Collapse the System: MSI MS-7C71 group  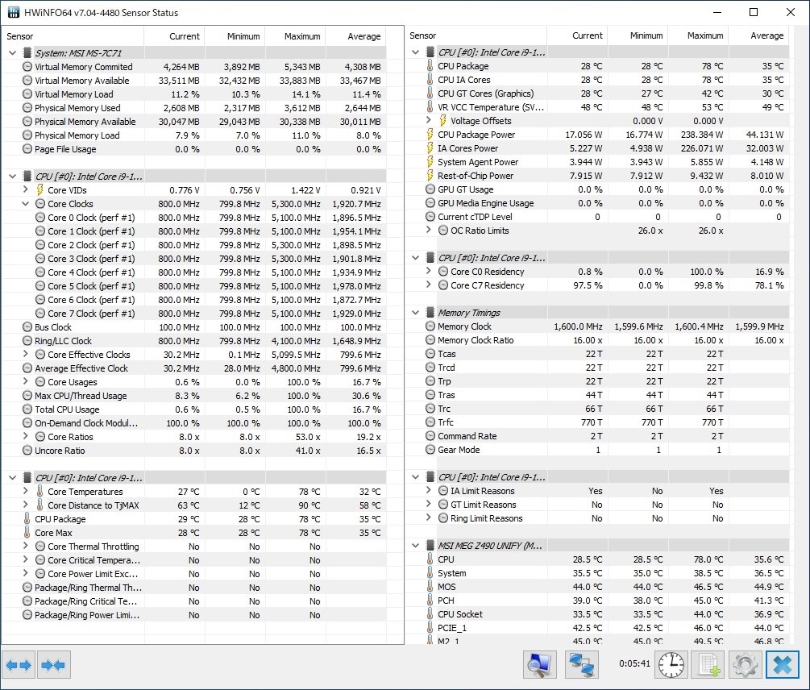click(12, 52)
